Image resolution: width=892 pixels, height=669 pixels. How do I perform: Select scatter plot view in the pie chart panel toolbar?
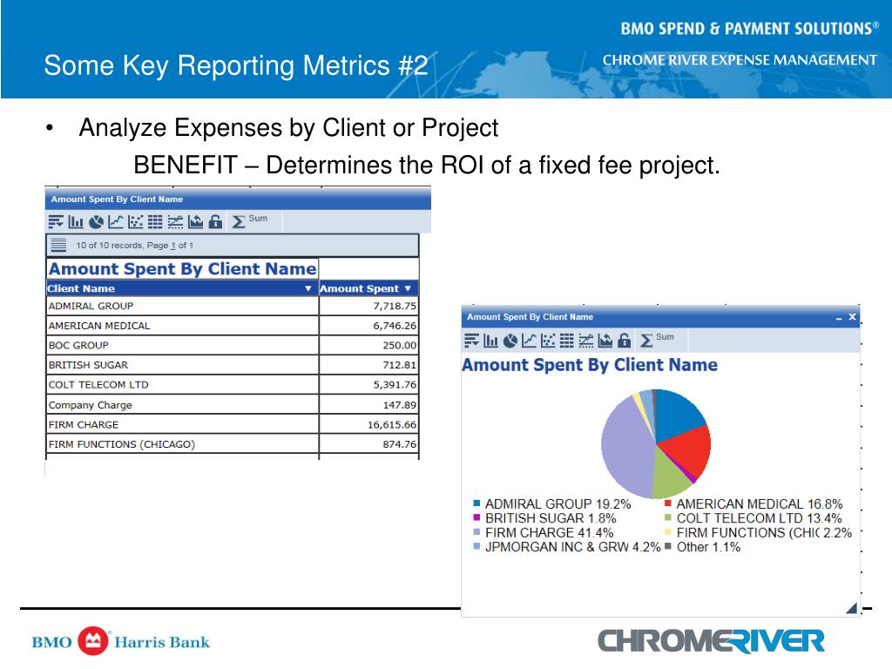point(549,341)
